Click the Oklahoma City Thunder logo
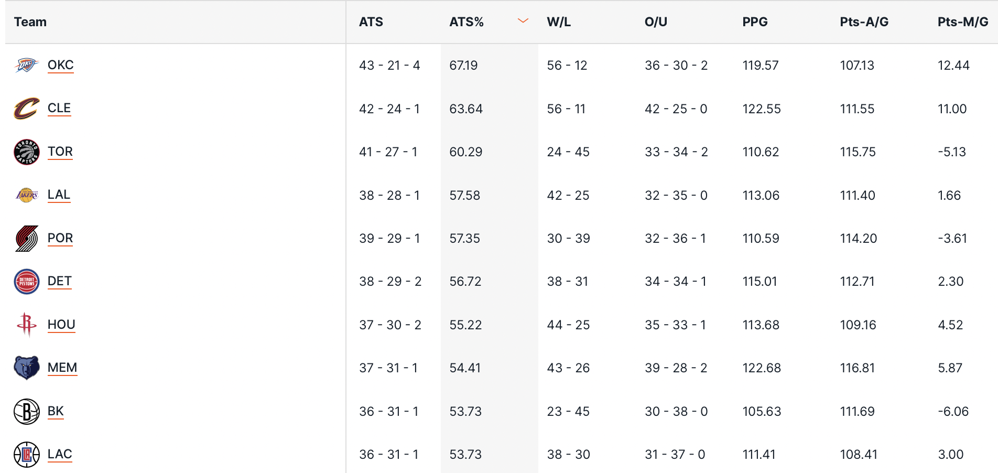 (27, 66)
